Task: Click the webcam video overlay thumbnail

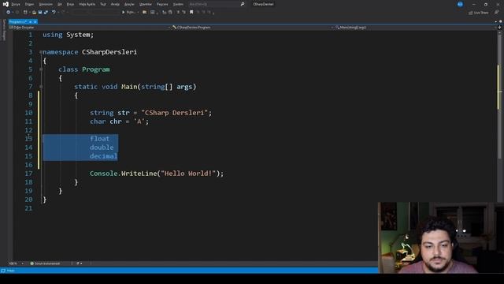Action: click(x=441, y=237)
